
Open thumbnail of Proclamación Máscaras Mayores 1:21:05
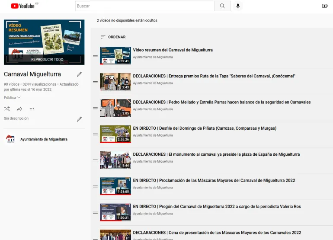tap(115, 186)
